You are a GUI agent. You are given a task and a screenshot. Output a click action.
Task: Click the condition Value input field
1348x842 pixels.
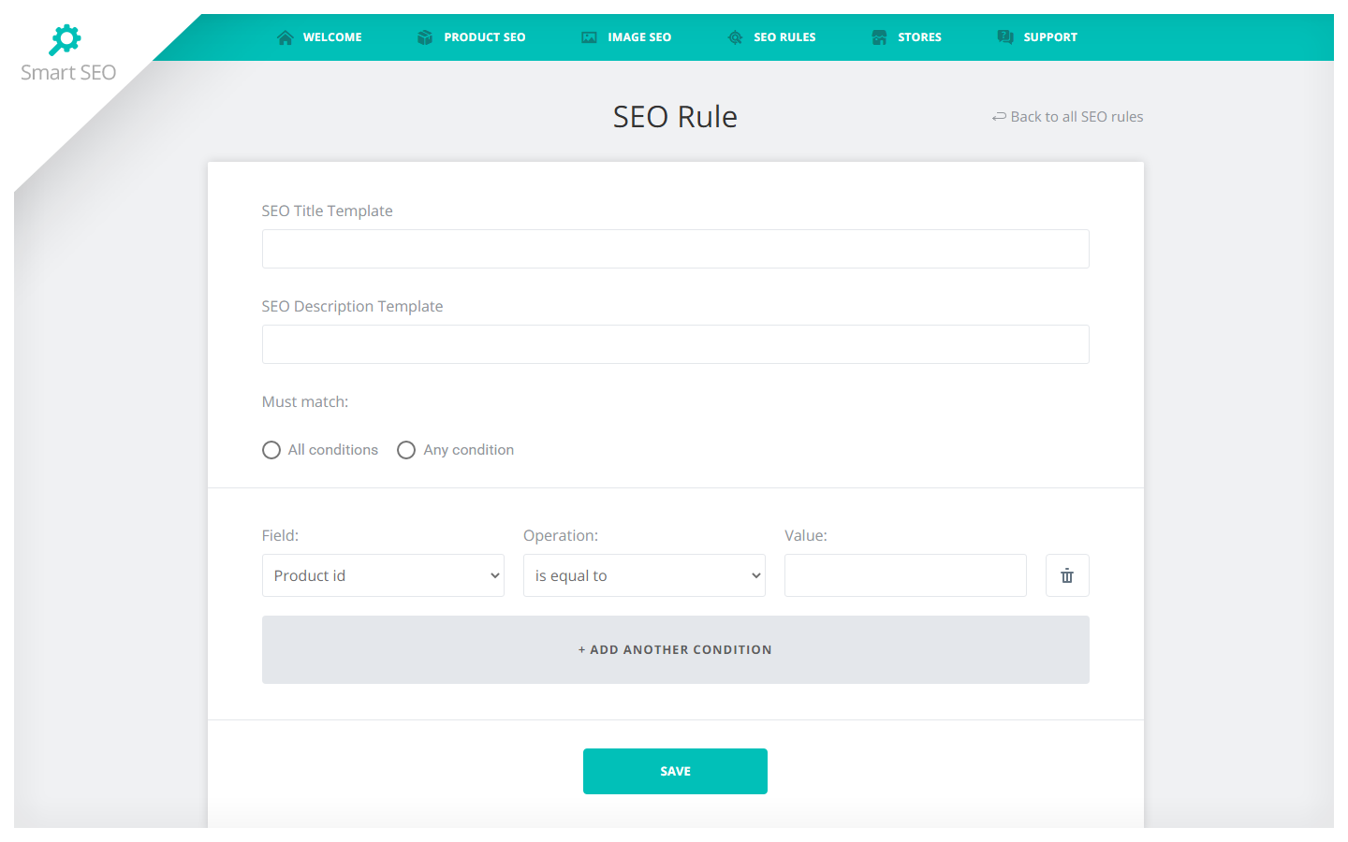point(905,575)
